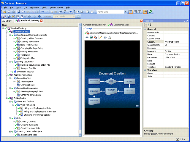Pin the Properties panel with pushpin

tap(184, 21)
